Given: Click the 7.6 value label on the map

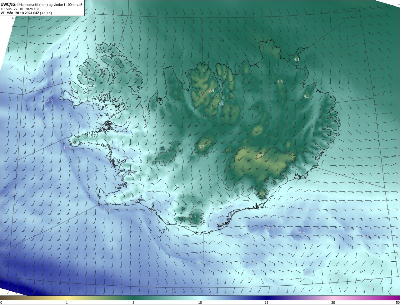Looking at the screenshot, I should tap(105, 137).
